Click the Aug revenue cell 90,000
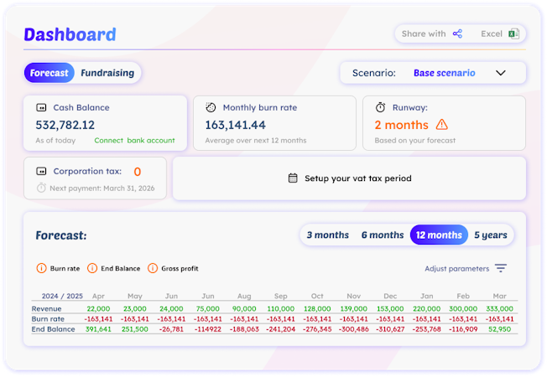547x377 pixels. (x=244, y=308)
